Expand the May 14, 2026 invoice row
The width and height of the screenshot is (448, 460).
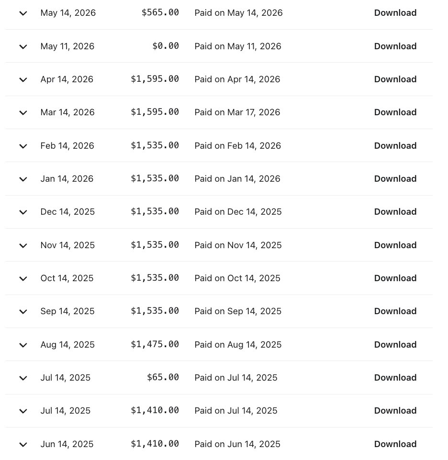click(23, 13)
